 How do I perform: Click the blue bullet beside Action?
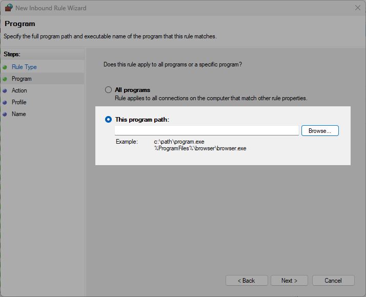(x=5, y=91)
